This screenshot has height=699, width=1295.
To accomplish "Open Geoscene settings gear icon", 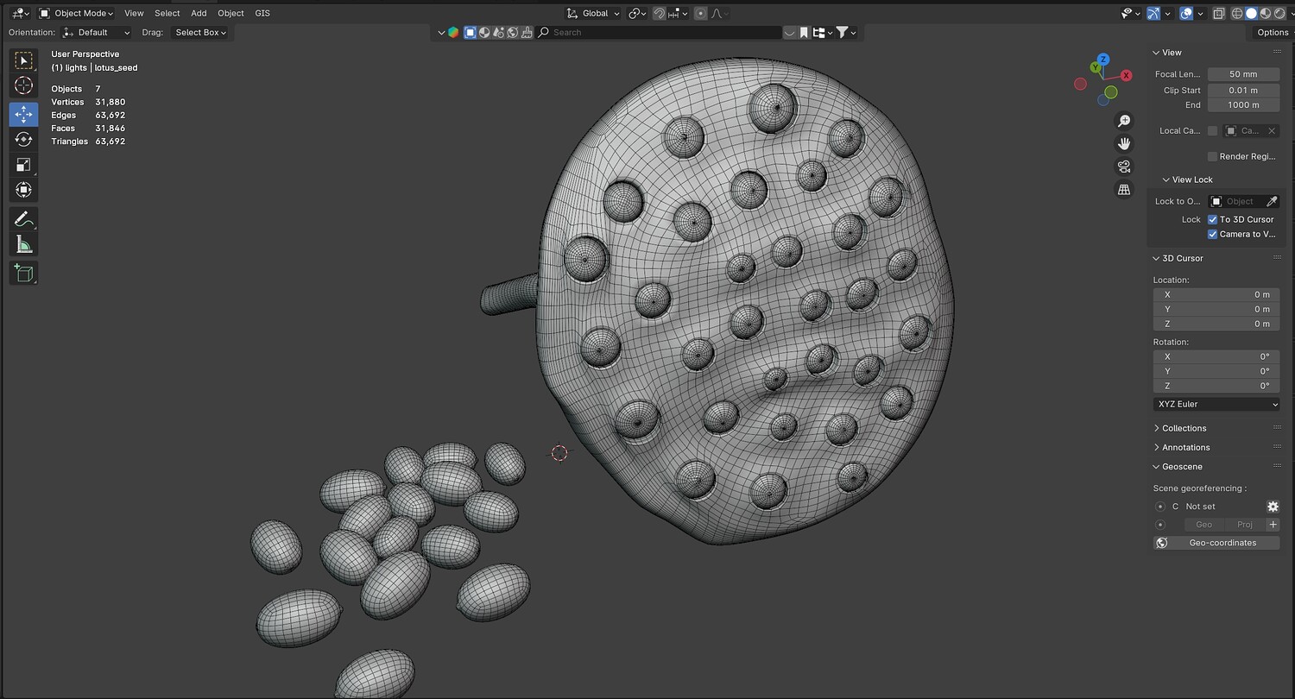I will coord(1273,507).
